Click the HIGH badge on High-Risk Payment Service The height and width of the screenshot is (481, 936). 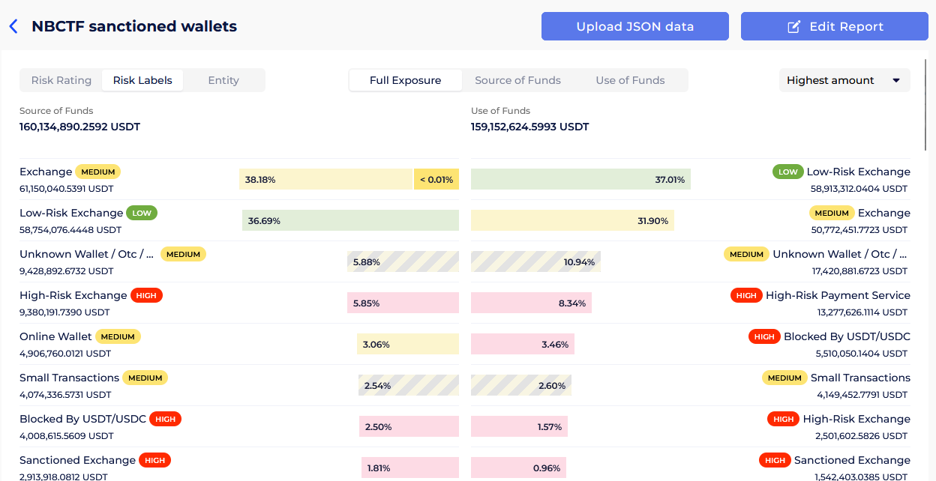click(x=746, y=296)
